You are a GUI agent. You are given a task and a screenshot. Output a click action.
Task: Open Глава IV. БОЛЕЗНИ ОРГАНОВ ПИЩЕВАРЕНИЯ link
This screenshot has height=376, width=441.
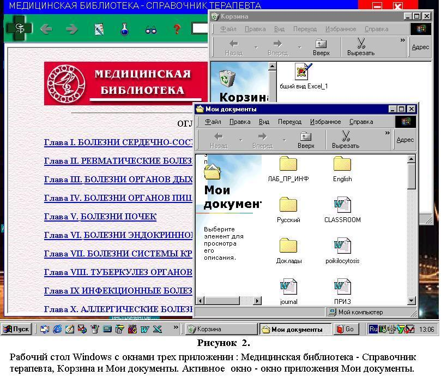tap(118, 198)
